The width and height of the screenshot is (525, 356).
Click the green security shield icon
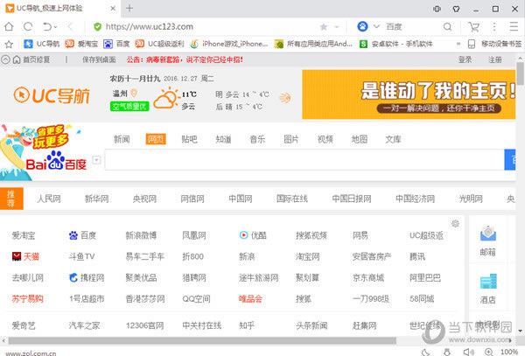(97, 27)
